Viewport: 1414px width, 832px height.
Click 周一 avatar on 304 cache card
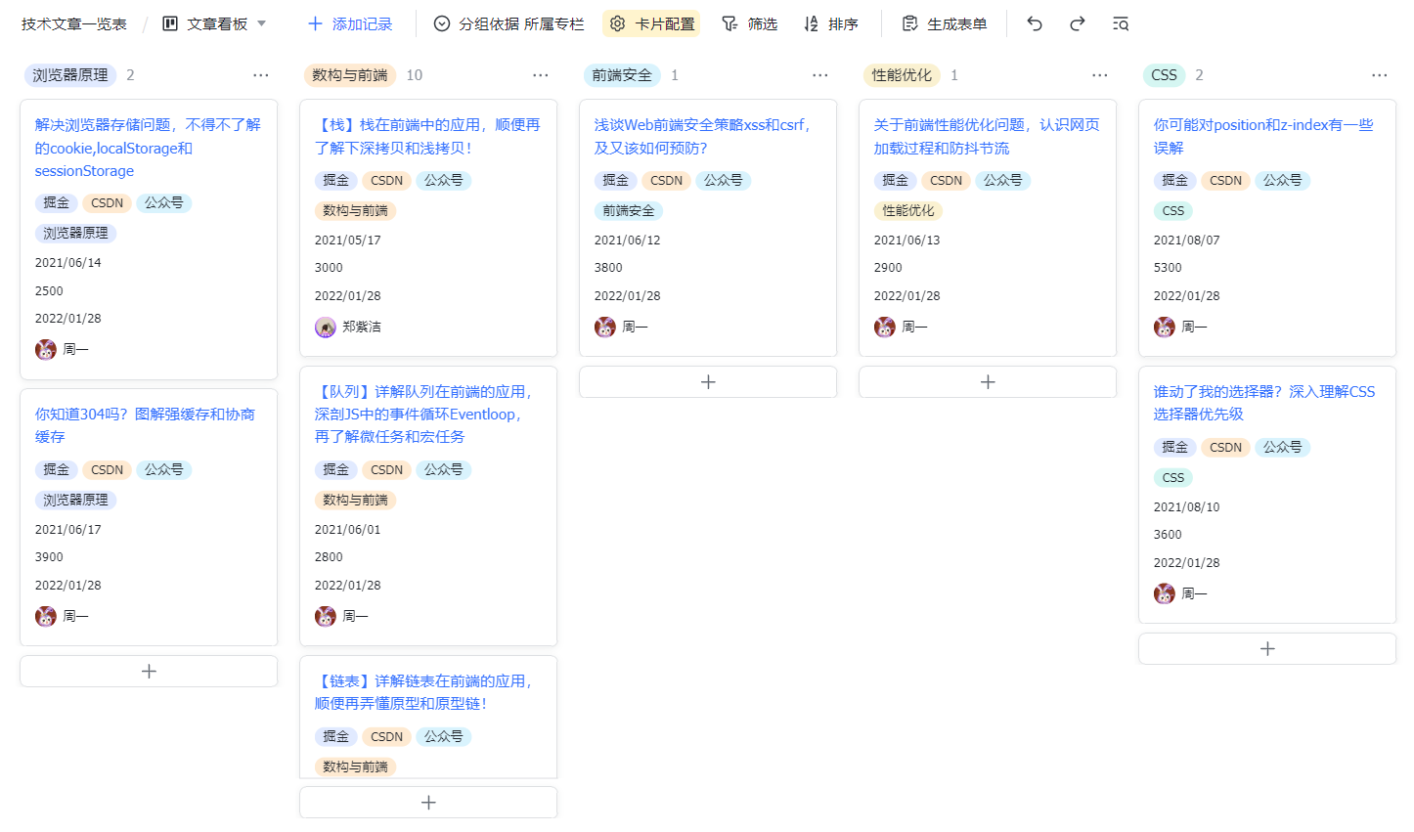tap(46, 617)
